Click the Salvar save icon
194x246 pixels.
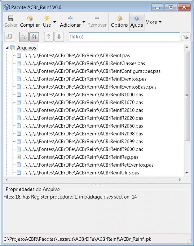[11, 18]
